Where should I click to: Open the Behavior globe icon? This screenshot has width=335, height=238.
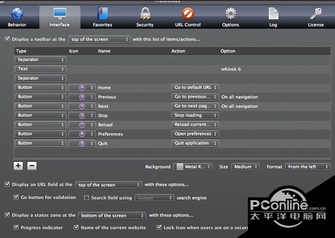pyautogui.click(x=17, y=14)
